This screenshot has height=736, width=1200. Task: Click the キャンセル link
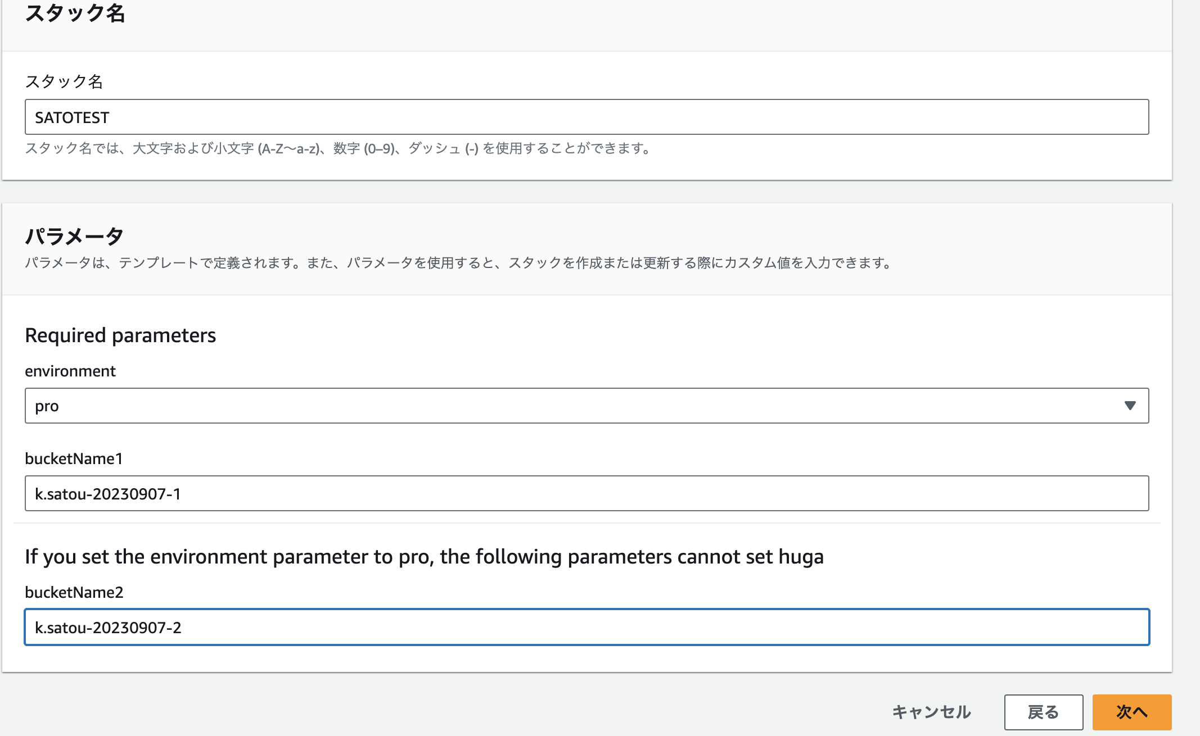click(931, 712)
